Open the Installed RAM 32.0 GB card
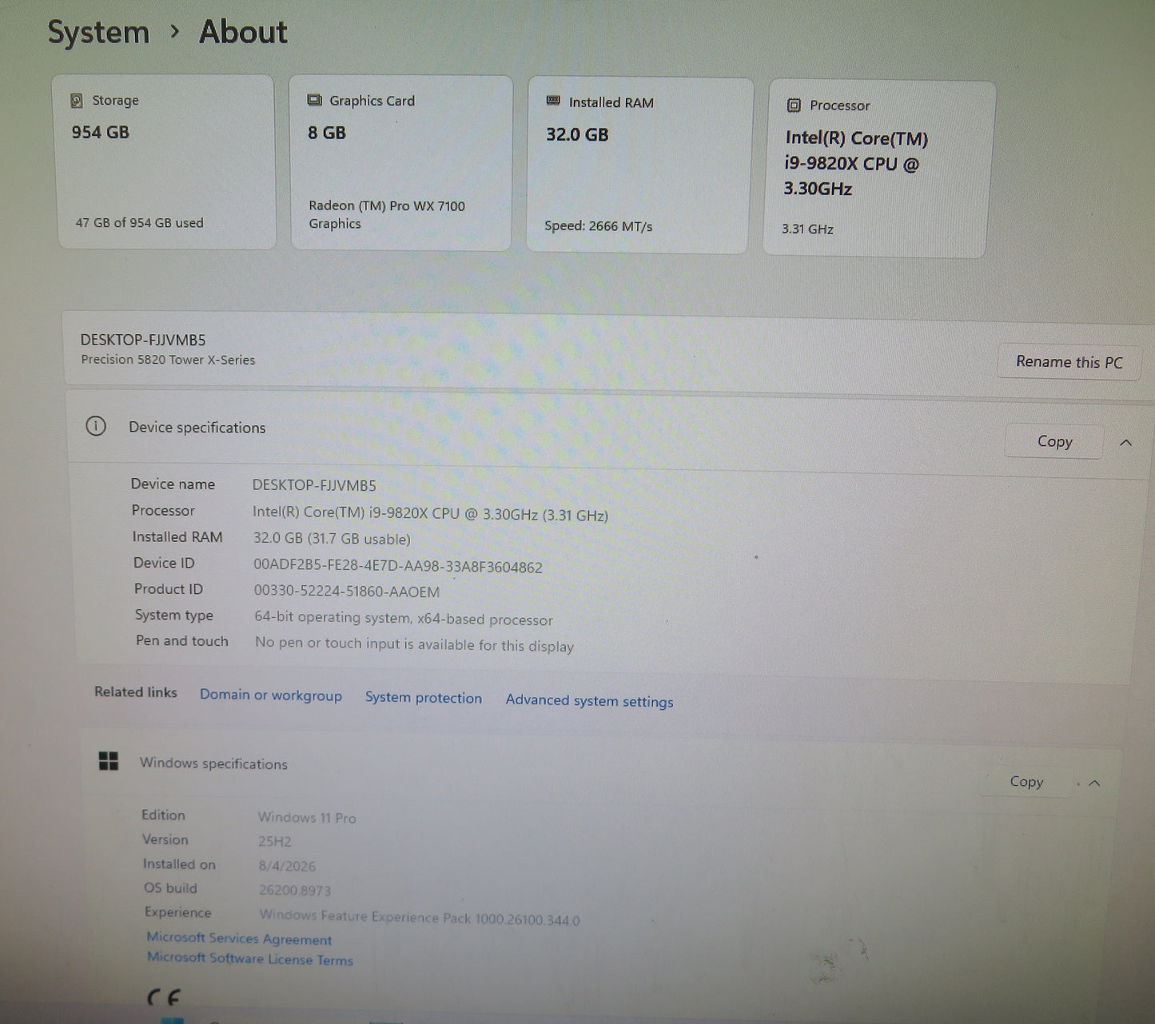 639,166
